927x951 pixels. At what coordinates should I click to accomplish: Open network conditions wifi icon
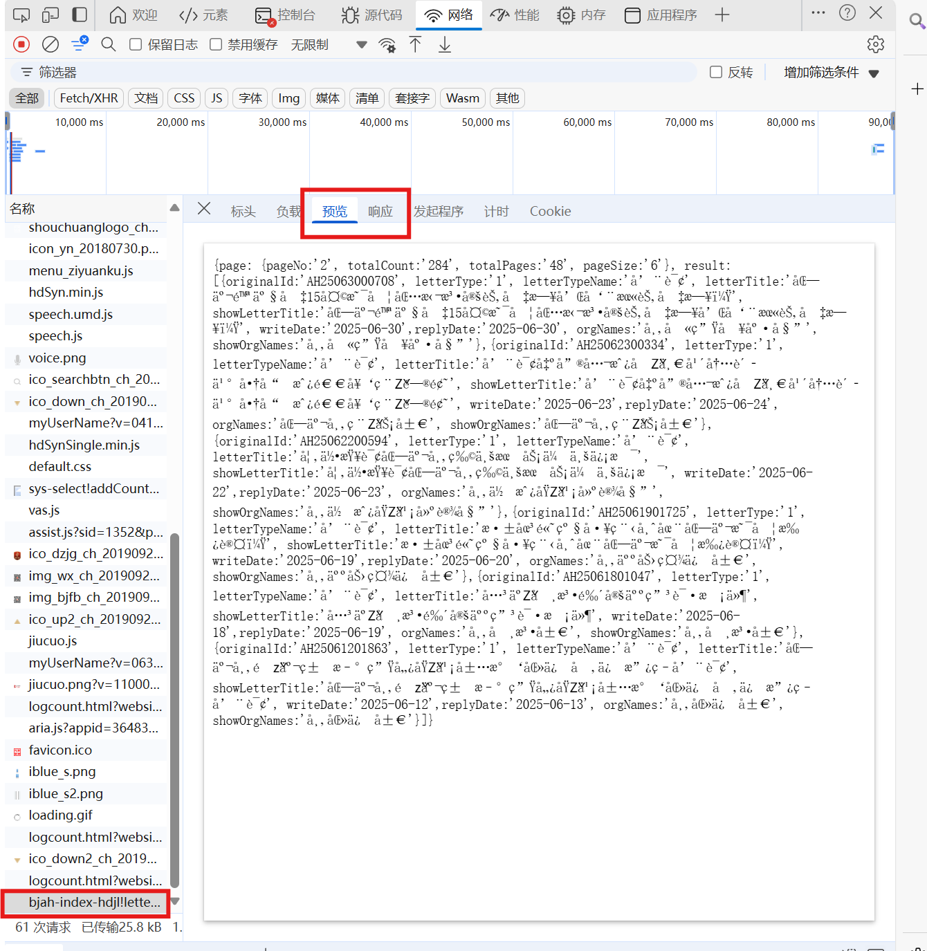(387, 45)
